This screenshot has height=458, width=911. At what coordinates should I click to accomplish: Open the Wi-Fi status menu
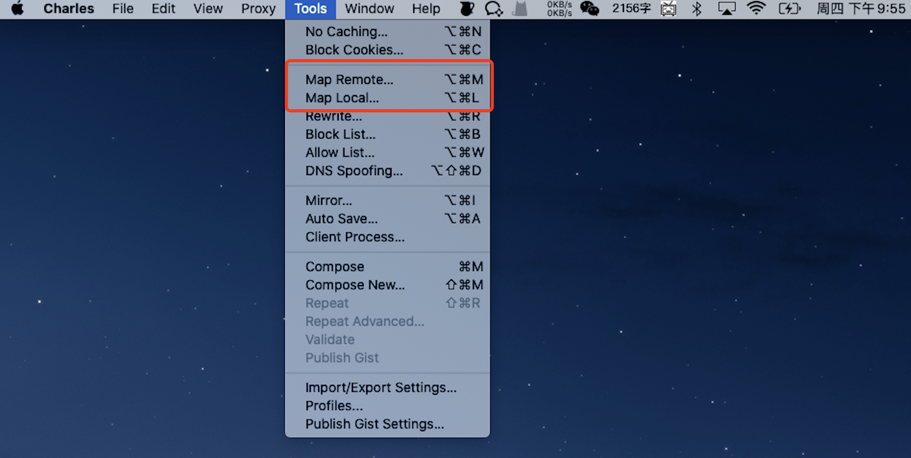[756, 8]
